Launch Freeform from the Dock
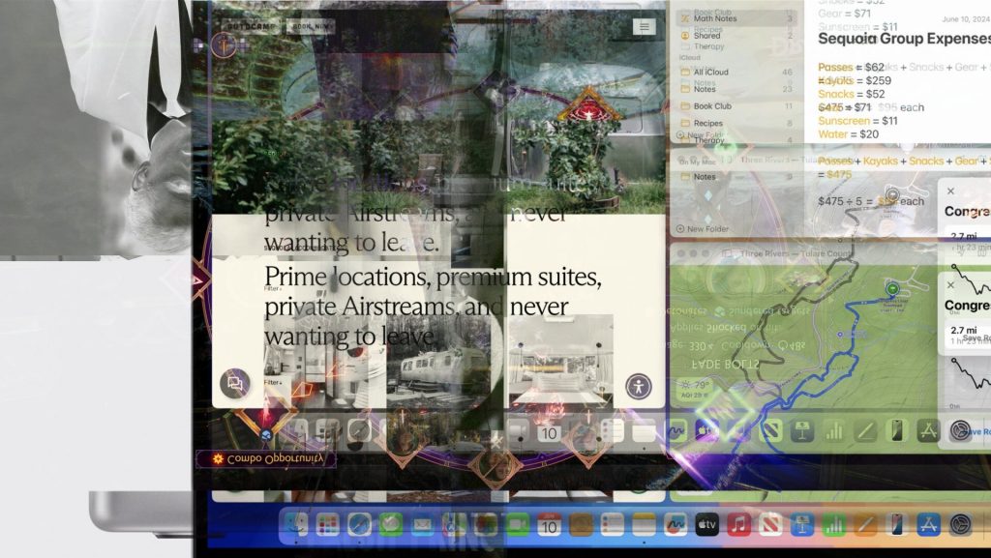Image resolution: width=991 pixels, height=558 pixels. [x=675, y=525]
